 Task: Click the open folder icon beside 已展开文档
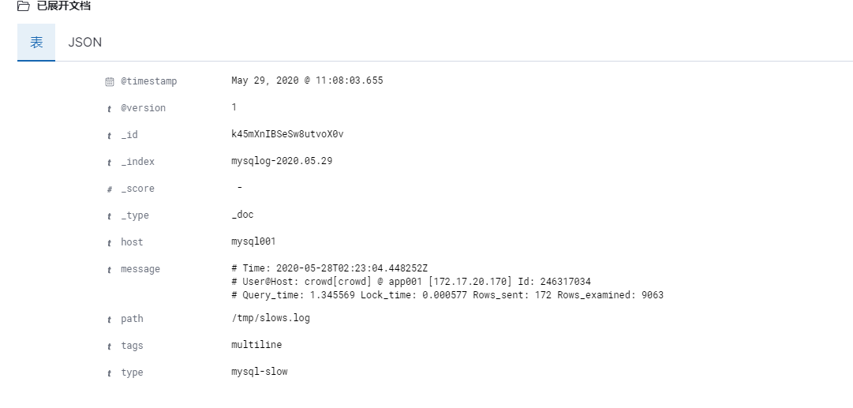click(x=24, y=6)
